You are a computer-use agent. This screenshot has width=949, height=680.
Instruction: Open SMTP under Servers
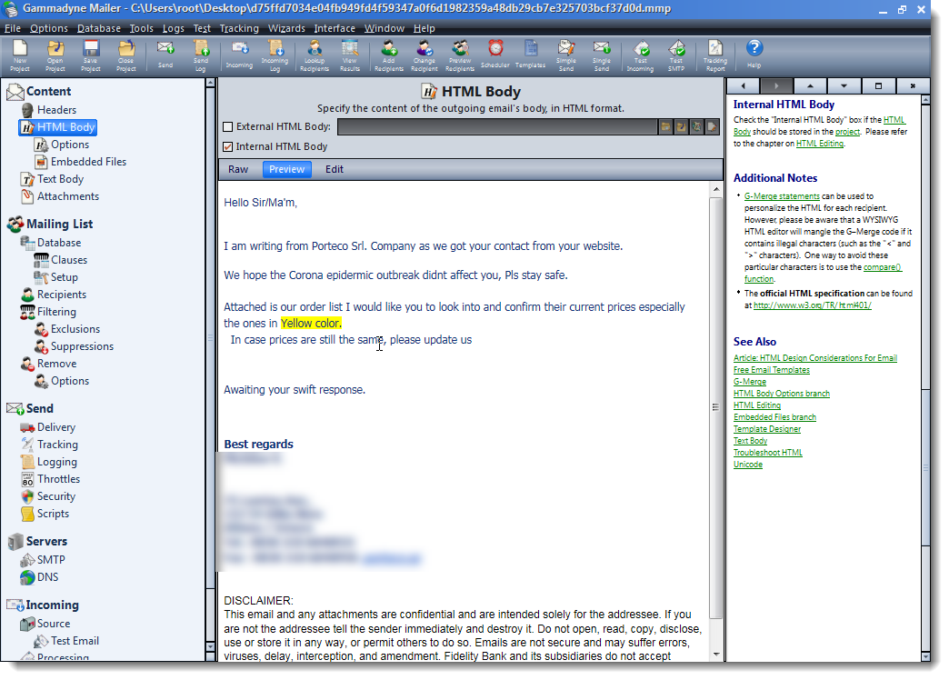tap(51, 560)
